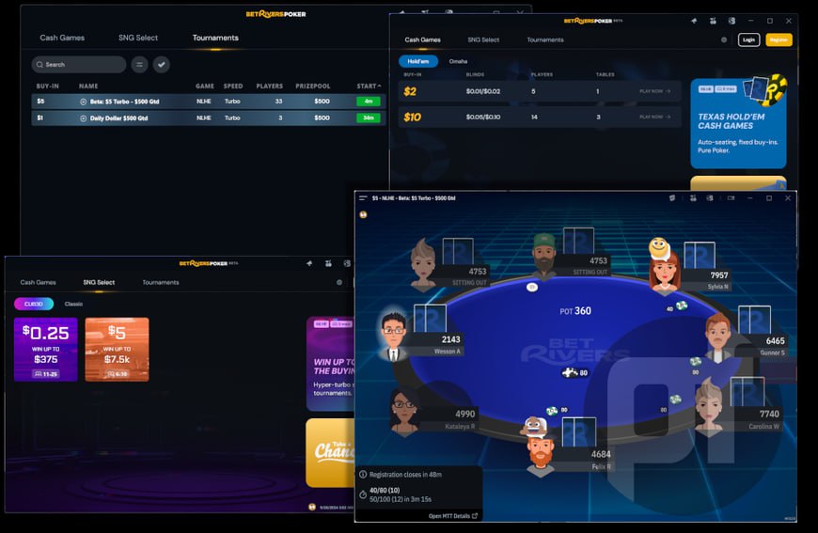This screenshot has height=533, width=818.
Task: Select Classic SNG format pill
Action: tap(73, 304)
